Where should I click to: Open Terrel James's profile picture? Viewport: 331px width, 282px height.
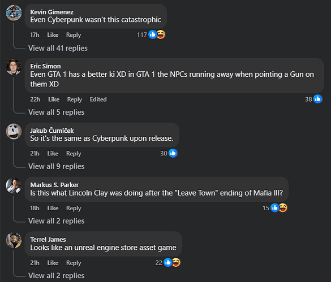pyautogui.click(x=14, y=240)
